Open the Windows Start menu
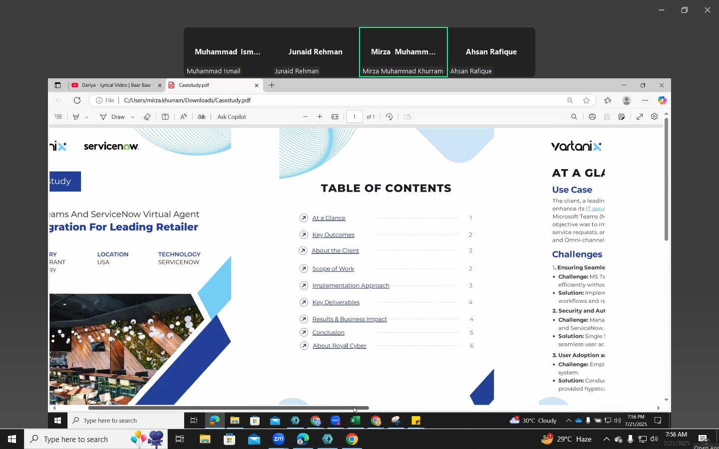 click(12, 440)
